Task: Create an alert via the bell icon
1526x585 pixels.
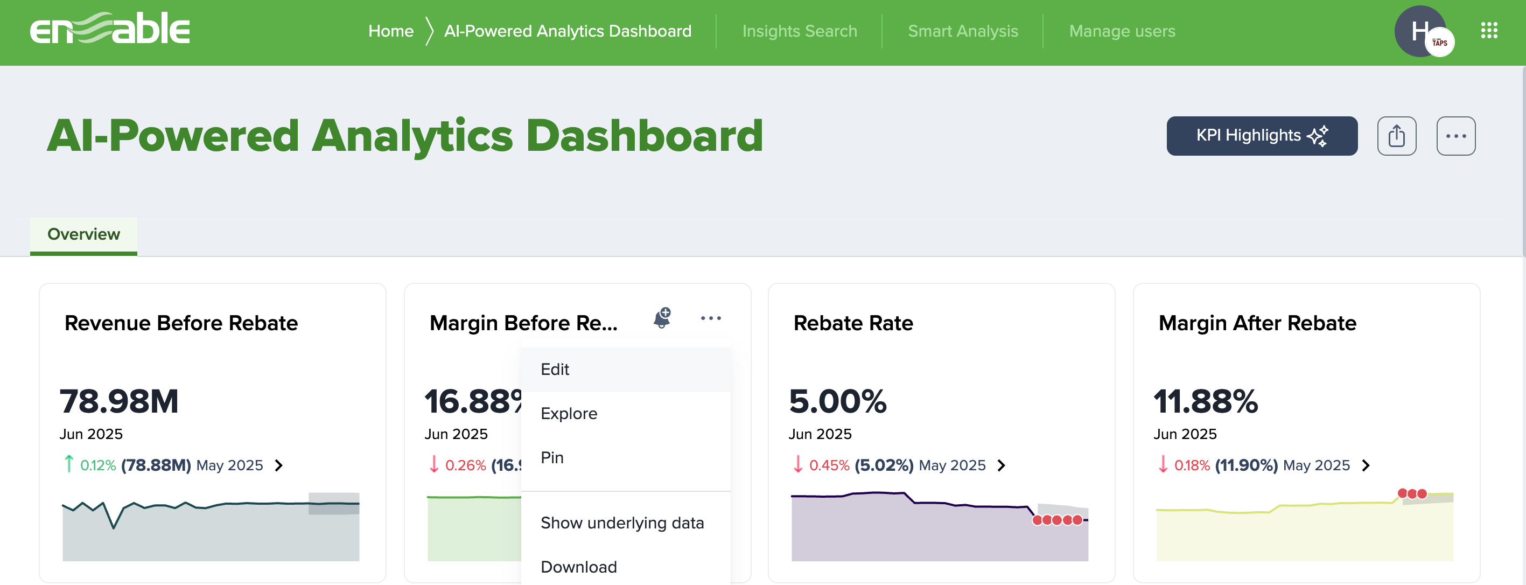Action: click(661, 318)
